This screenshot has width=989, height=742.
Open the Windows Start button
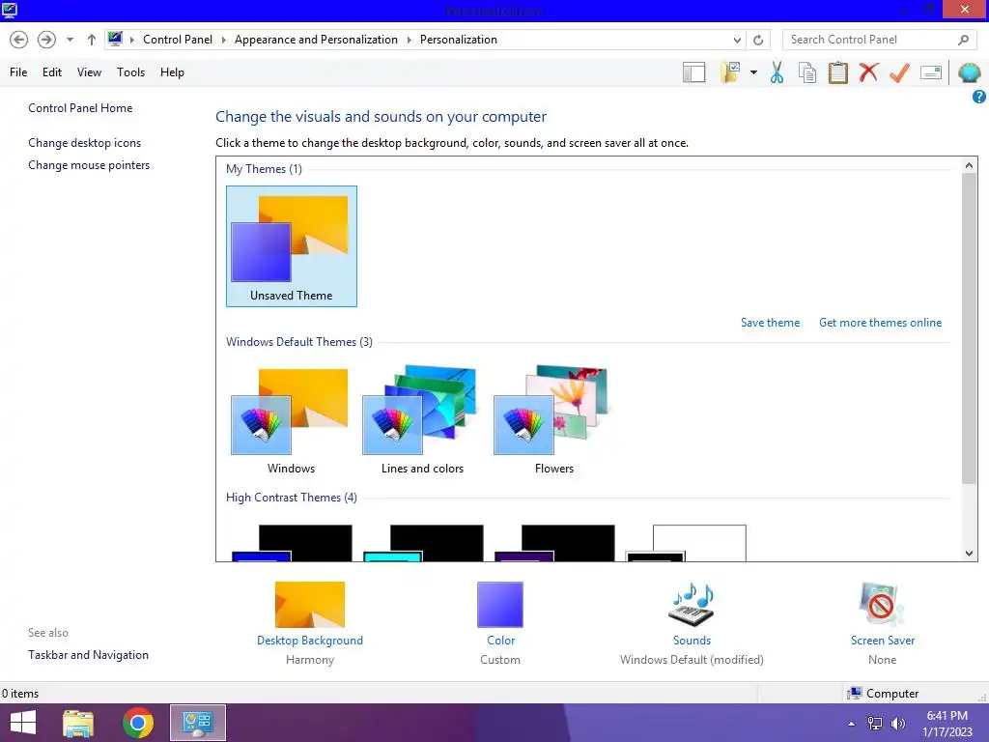23,723
